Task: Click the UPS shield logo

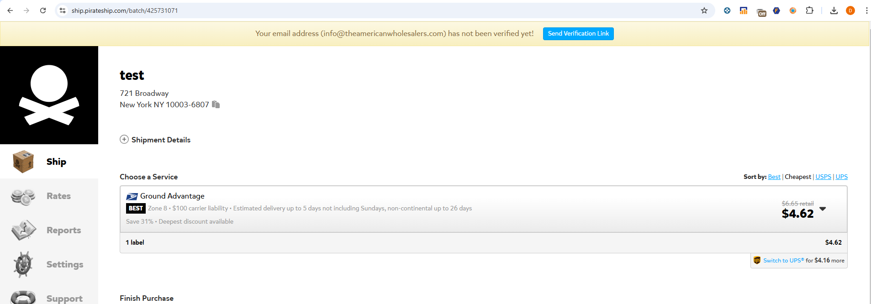Action: pyautogui.click(x=757, y=260)
